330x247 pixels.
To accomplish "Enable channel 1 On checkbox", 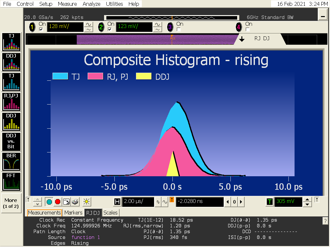I will point(41,29).
